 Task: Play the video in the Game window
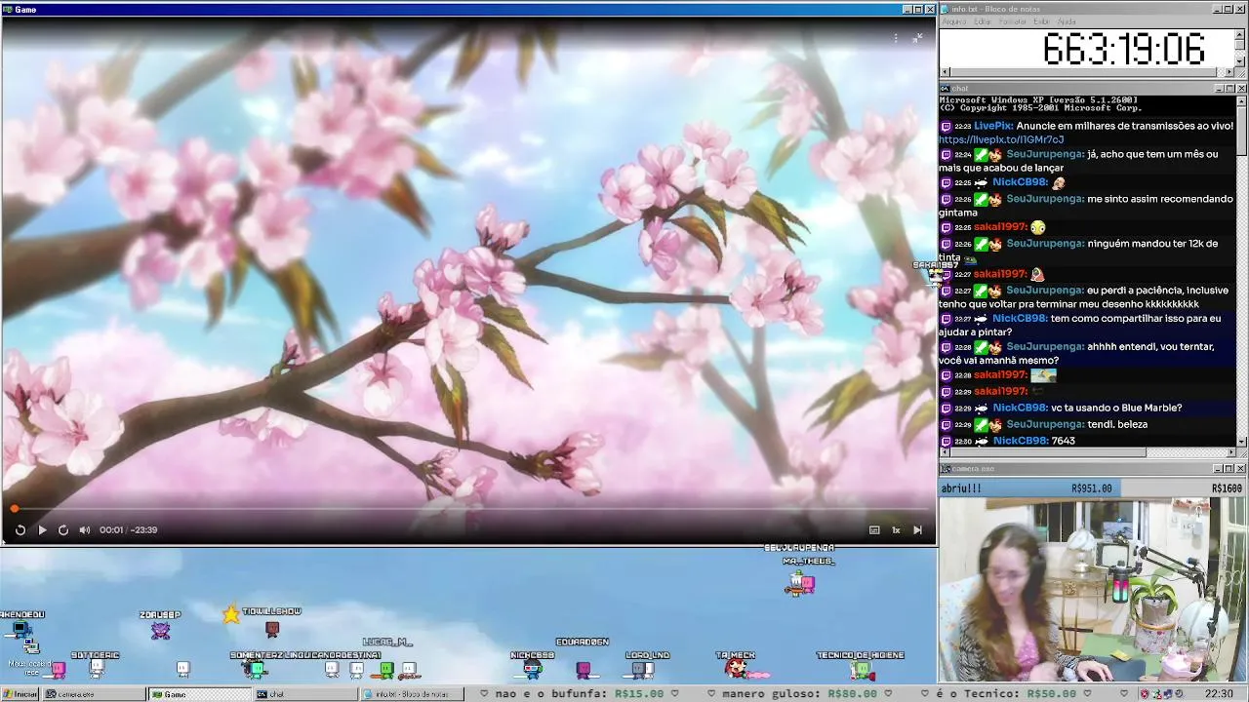42,530
